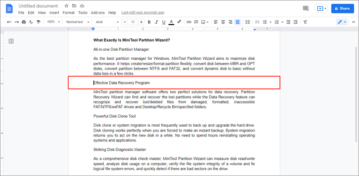Toggle Underline formatting
Image resolution: width=359 pixels, height=176 pixels.
(x=164, y=22)
